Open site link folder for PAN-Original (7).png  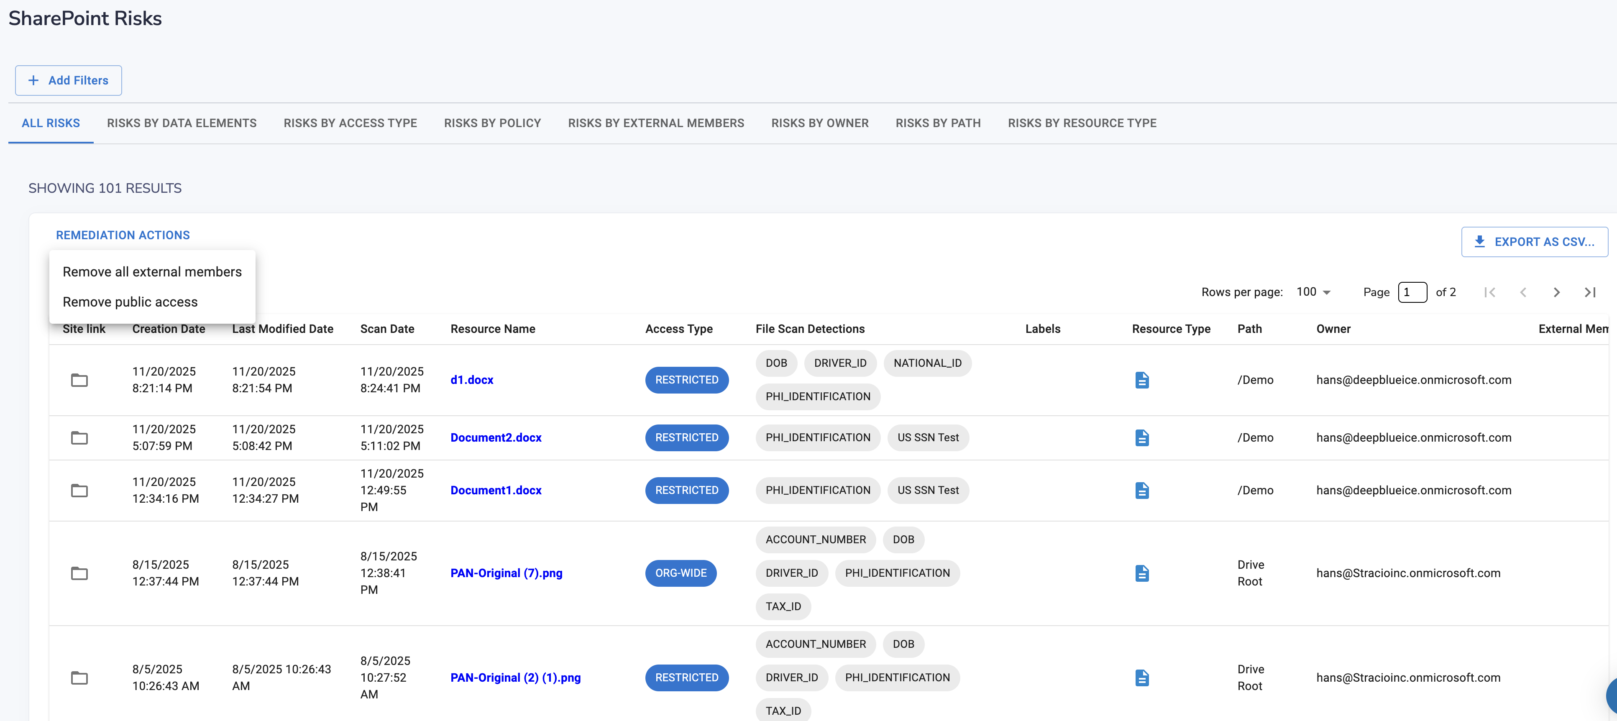click(x=79, y=573)
